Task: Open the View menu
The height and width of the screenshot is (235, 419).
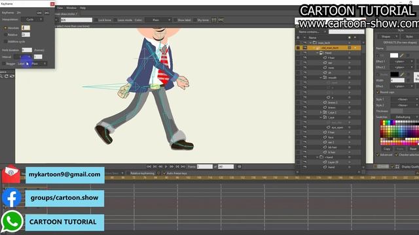Action: [x=60, y=8]
